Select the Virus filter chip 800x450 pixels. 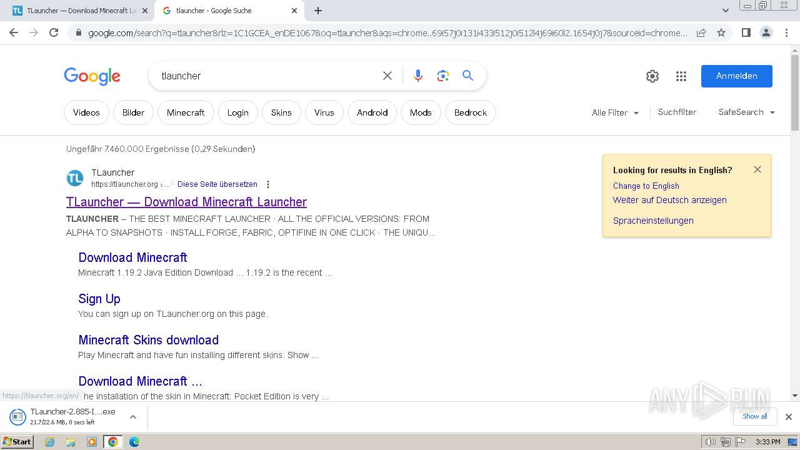click(x=324, y=112)
